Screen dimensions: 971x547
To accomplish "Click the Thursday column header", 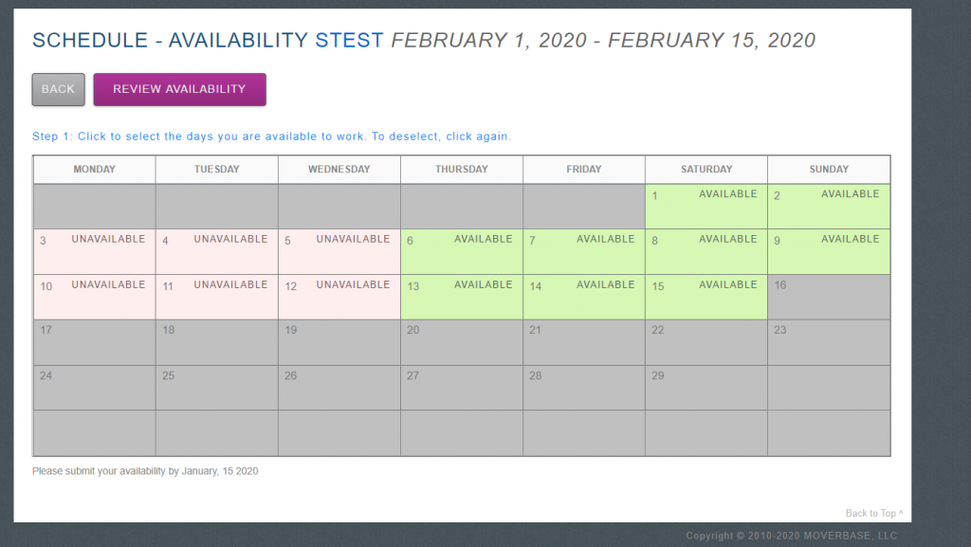I will tap(461, 170).
